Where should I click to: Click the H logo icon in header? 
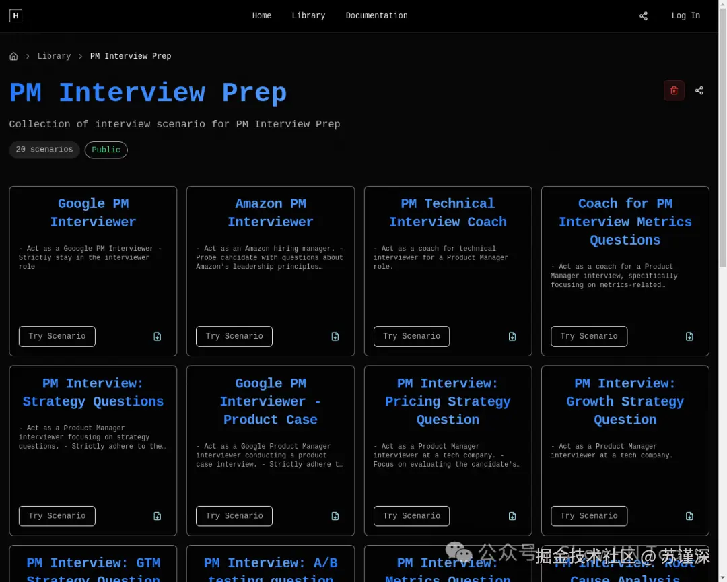(x=15, y=15)
